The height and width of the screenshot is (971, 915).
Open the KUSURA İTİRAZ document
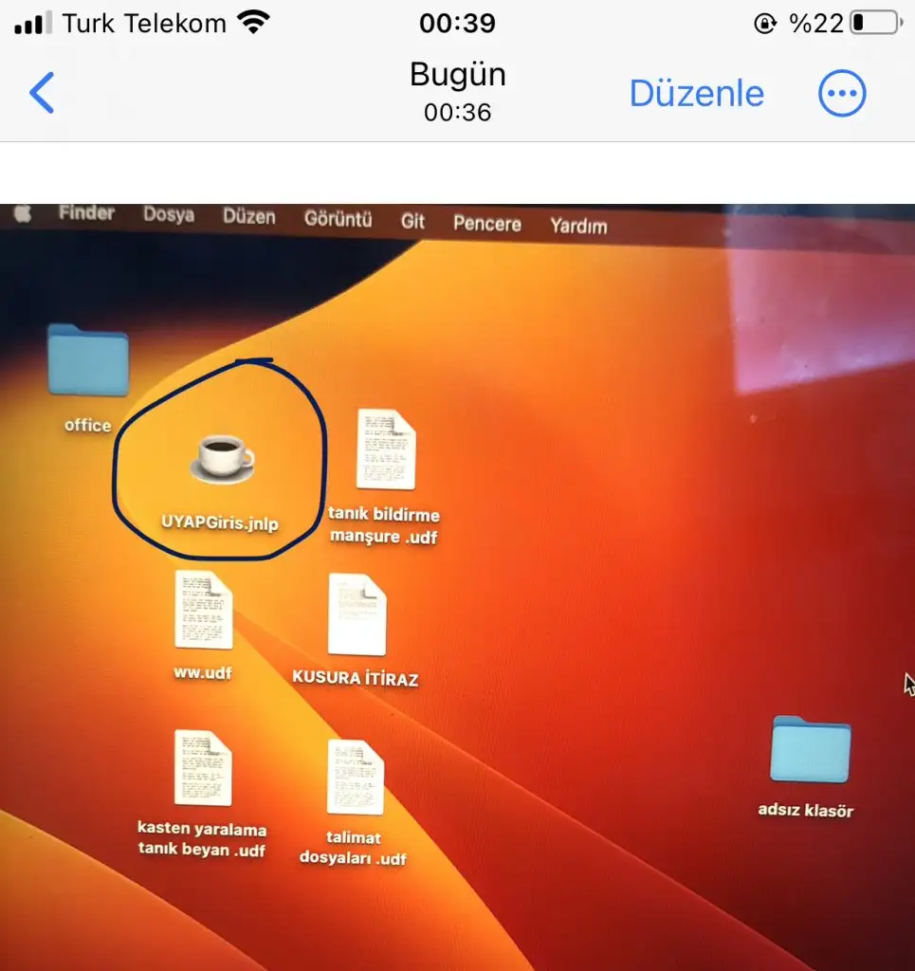pos(357,614)
